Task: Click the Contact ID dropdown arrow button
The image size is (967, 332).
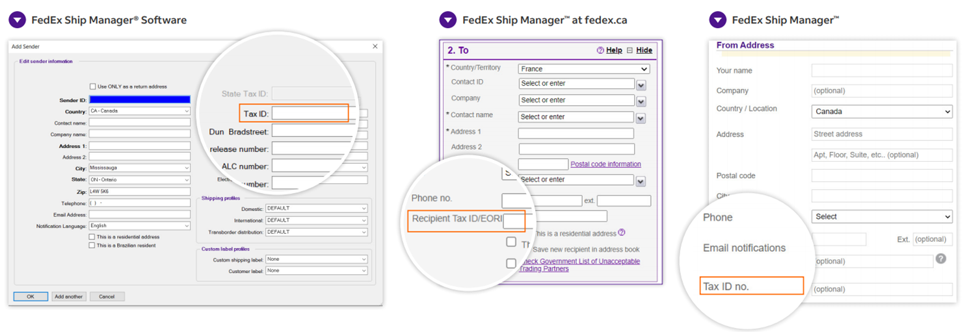Action: click(x=641, y=85)
